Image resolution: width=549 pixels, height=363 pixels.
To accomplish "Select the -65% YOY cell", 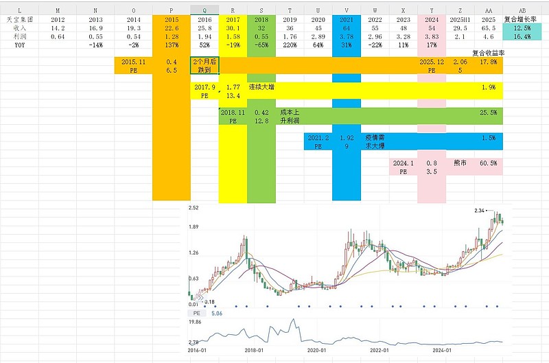I will coord(261,45).
